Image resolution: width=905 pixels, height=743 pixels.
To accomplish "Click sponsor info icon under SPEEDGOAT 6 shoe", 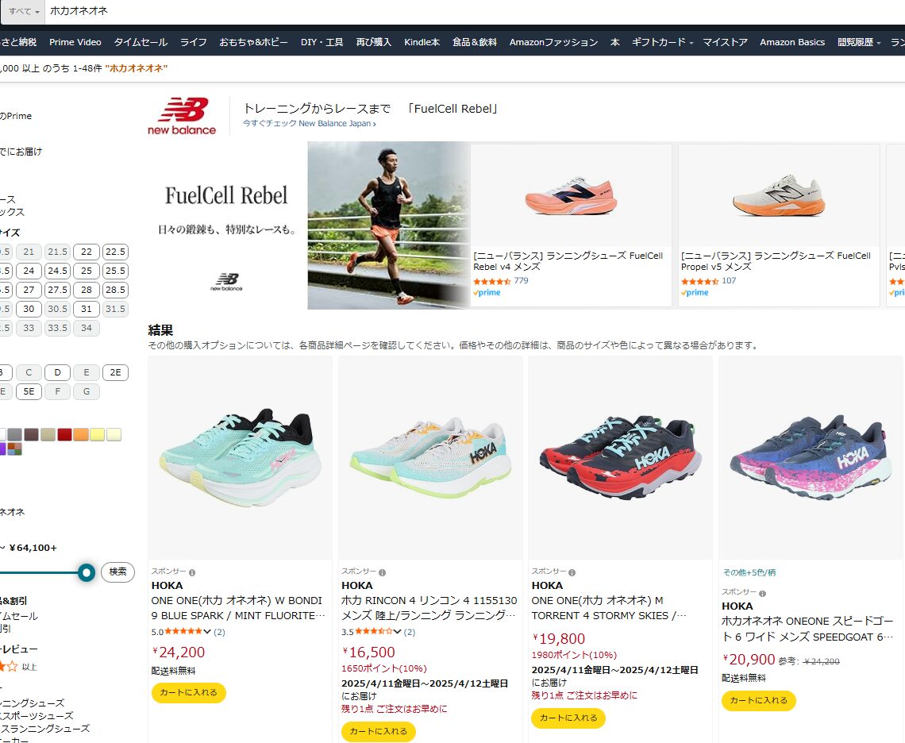I will tap(762, 594).
